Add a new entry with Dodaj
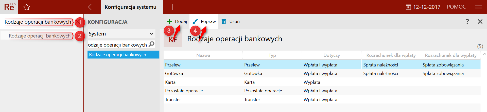The width and height of the screenshot is (487, 112). [x=177, y=21]
